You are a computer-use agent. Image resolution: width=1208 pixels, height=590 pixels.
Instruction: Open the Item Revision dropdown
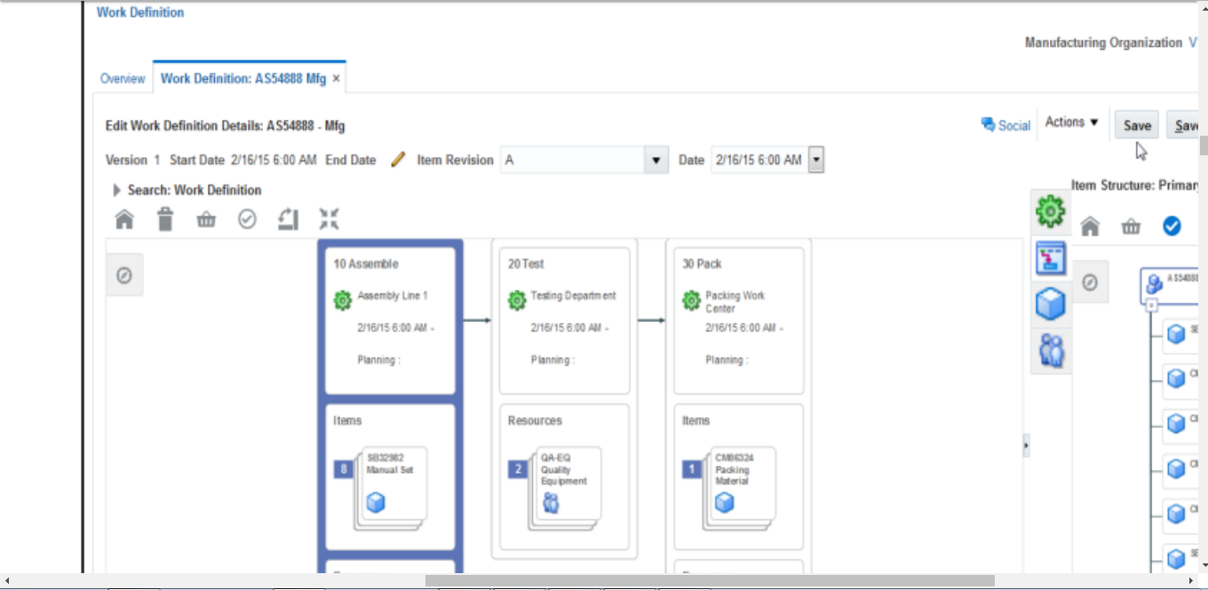656,160
